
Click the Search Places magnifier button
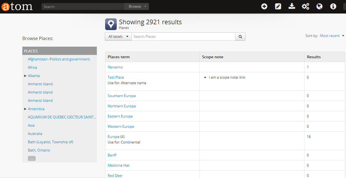[240, 36]
